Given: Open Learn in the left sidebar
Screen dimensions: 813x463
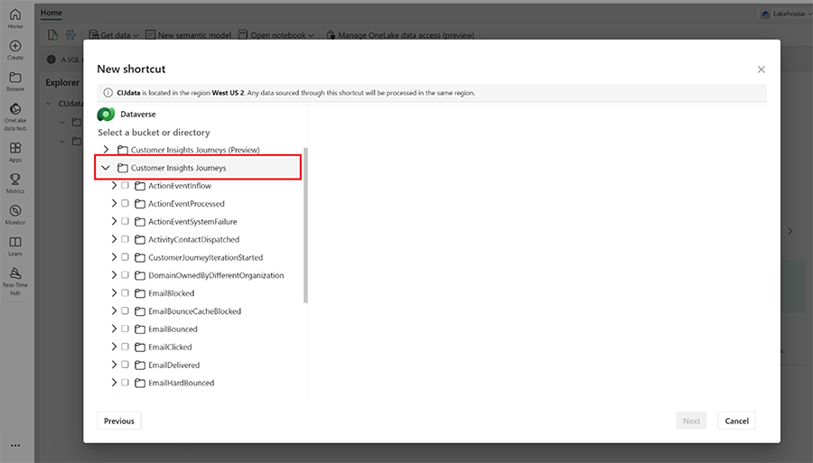Looking at the screenshot, I should coord(15,246).
